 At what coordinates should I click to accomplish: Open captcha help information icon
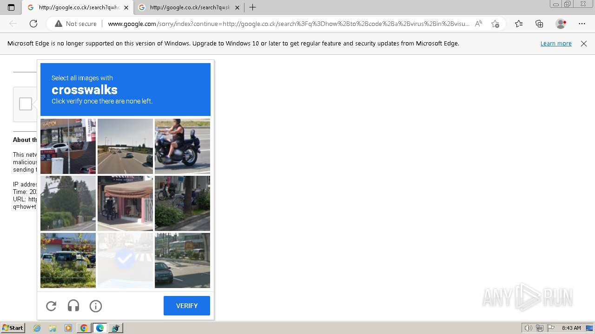click(96, 306)
